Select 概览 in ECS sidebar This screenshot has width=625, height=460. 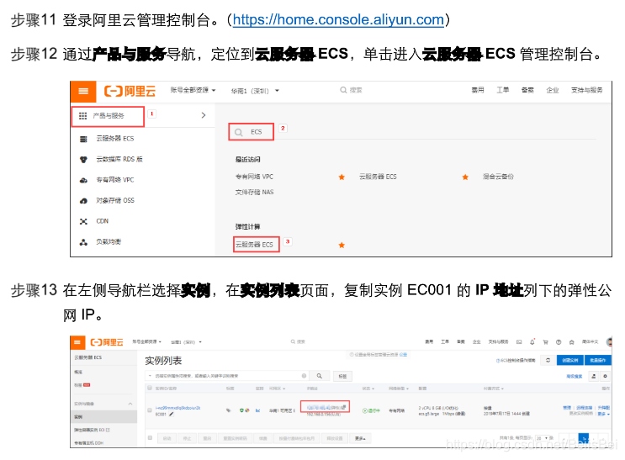click(78, 372)
